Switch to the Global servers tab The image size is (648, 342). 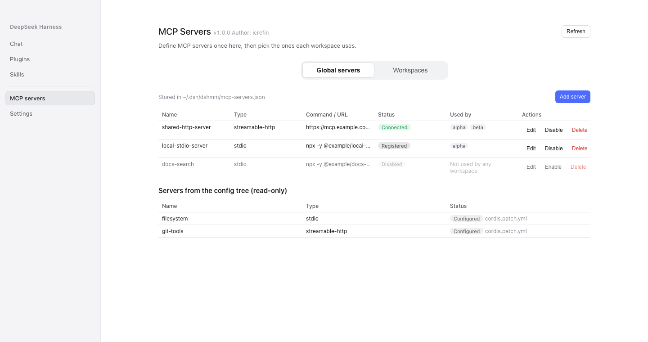coord(338,70)
